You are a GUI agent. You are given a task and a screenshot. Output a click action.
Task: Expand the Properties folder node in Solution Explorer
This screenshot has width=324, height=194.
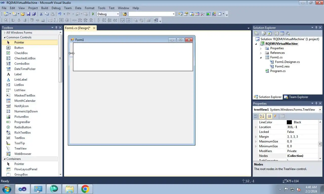click(261, 48)
